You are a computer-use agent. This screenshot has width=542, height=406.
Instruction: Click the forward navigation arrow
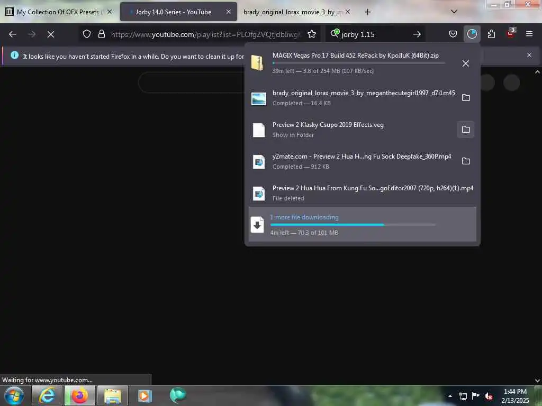(x=31, y=34)
